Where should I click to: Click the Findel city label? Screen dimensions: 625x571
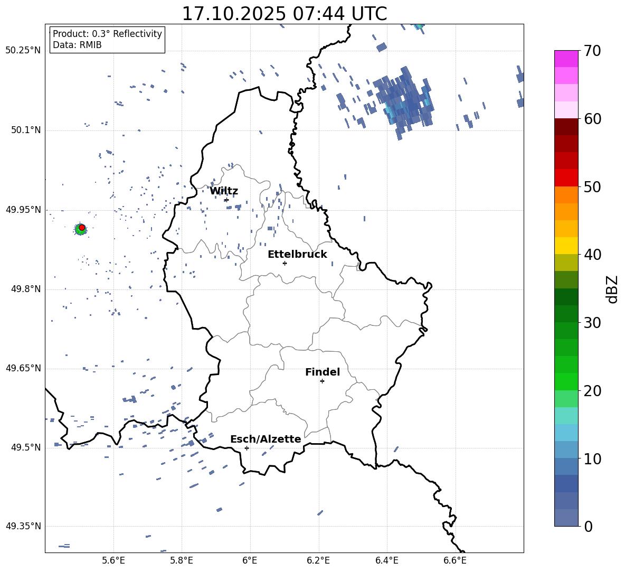pyautogui.click(x=323, y=372)
